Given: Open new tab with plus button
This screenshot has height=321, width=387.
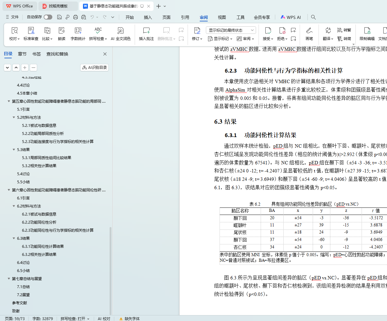Looking at the screenshot, I should (x=159, y=6).
